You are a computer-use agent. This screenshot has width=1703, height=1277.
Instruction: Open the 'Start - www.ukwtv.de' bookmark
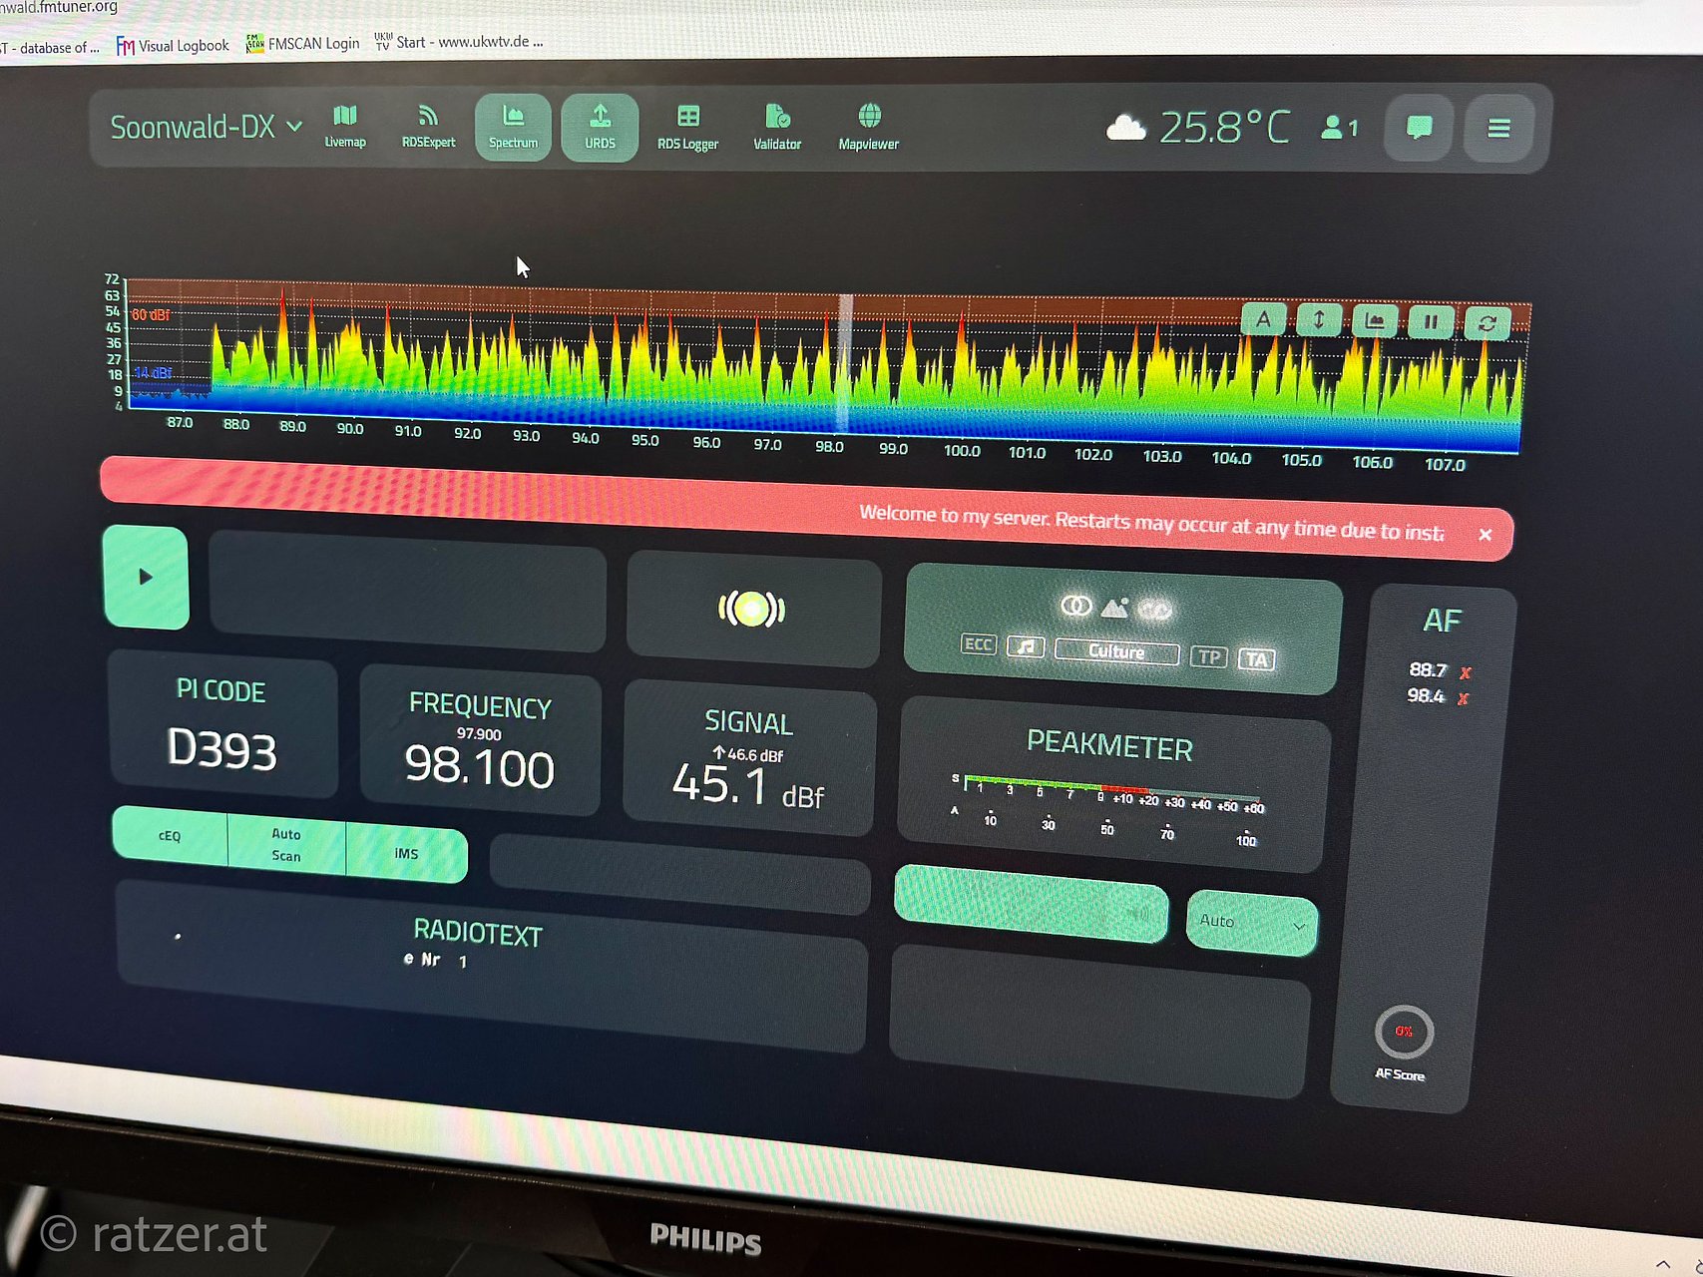460,42
